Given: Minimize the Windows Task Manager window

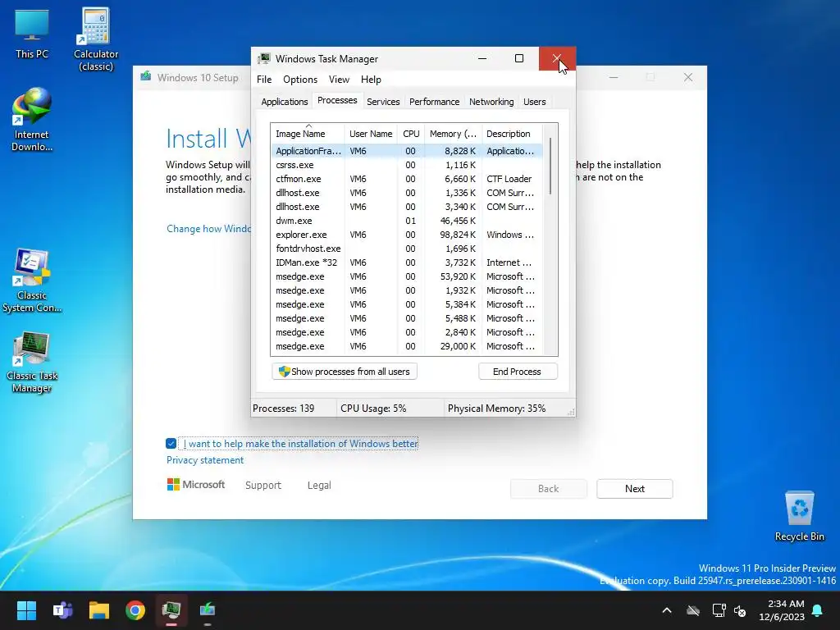Looking at the screenshot, I should tap(482, 58).
